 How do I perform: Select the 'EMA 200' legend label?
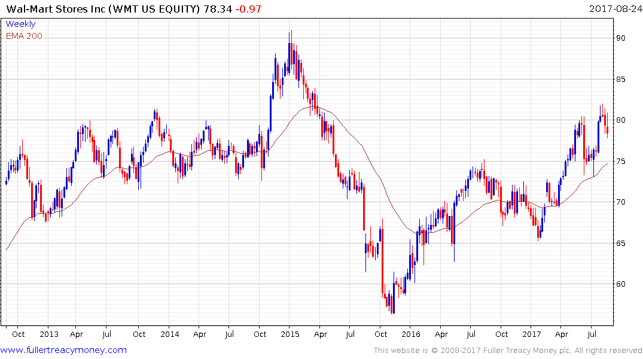click(x=24, y=36)
